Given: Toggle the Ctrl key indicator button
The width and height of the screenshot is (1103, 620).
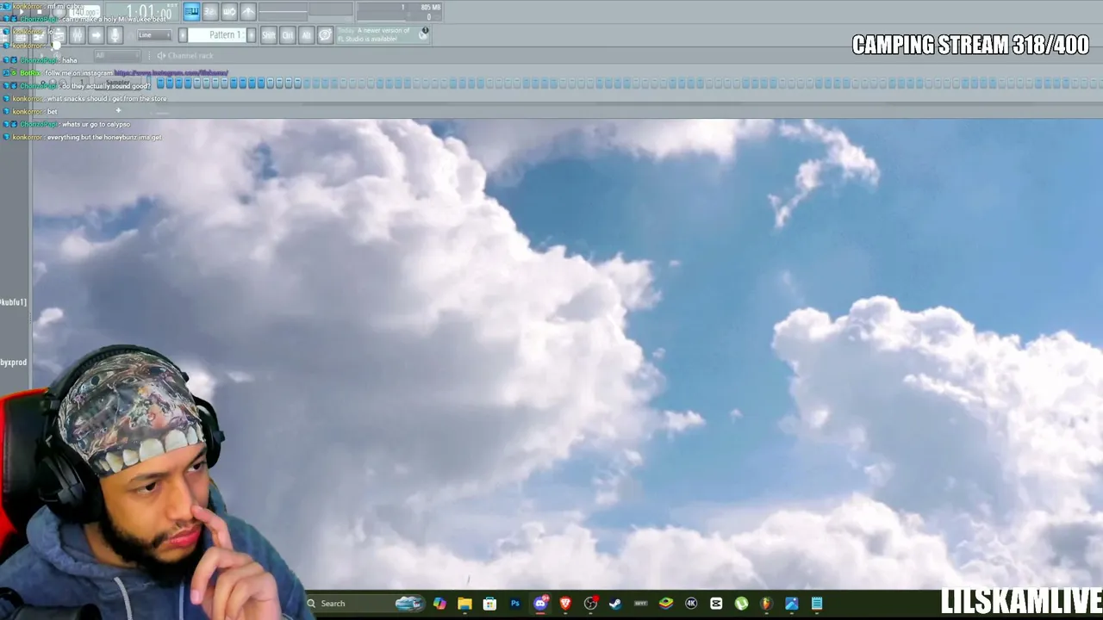Looking at the screenshot, I should click(288, 35).
